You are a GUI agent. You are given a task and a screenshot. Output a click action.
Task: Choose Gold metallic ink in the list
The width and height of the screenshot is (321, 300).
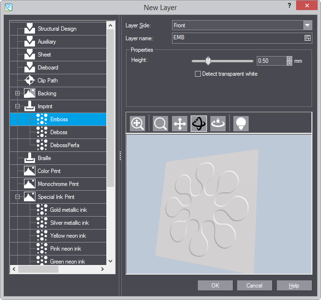click(x=68, y=210)
